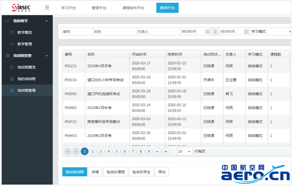Select row P04965

[176, 108]
